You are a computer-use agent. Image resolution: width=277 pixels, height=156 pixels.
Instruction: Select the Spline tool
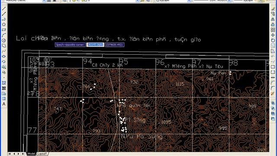4,51
